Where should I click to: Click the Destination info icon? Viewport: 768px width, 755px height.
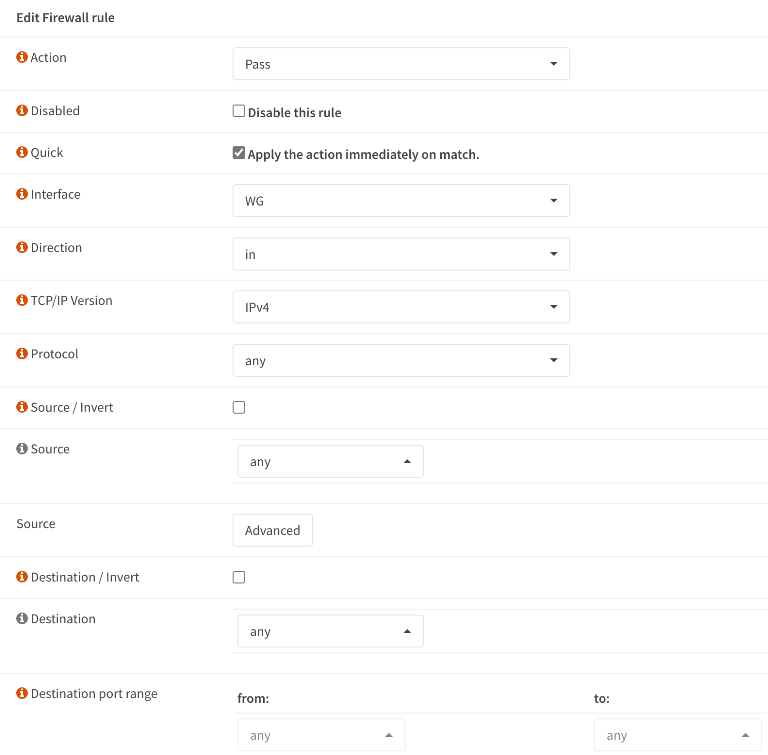click(x=22, y=618)
